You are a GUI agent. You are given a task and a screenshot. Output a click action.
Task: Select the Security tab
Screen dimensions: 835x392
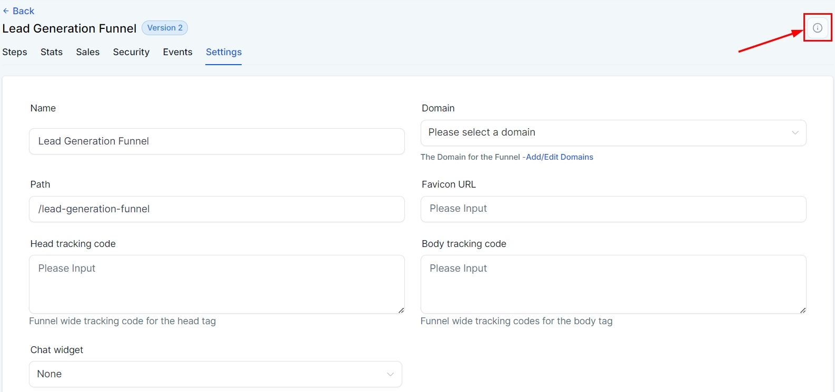tap(131, 52)
